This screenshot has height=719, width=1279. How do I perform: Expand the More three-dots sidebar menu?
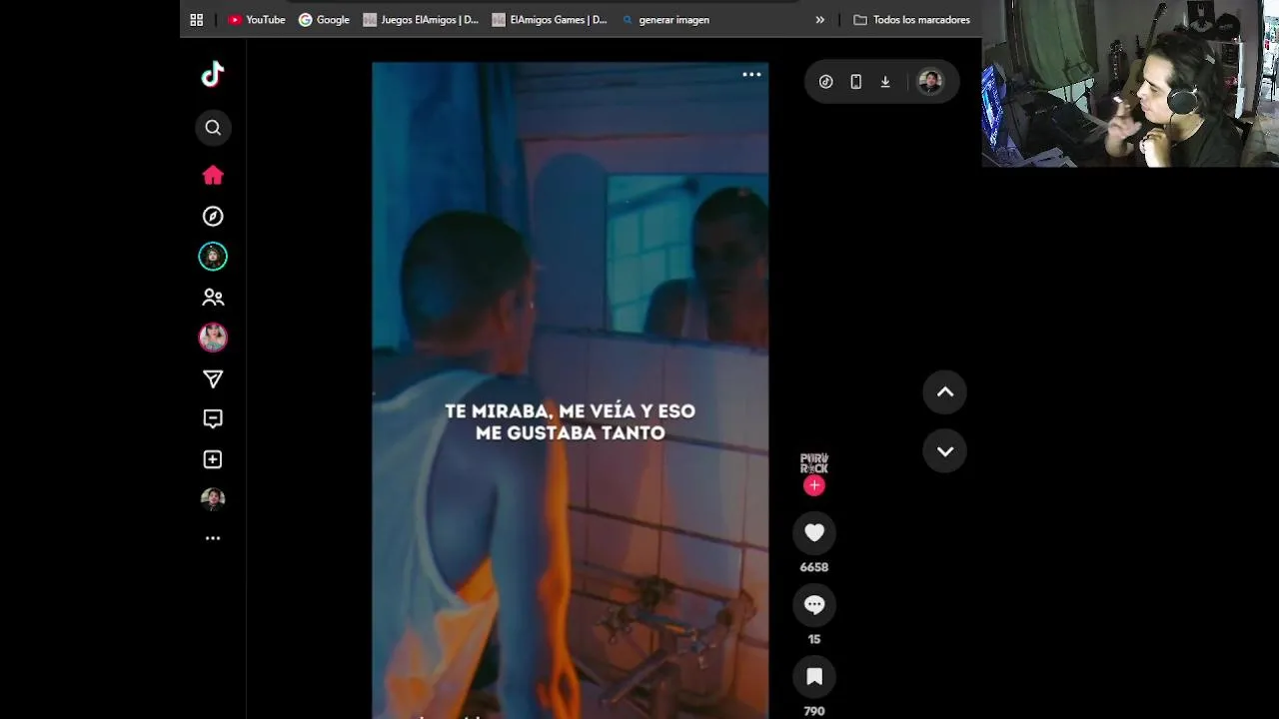click(213, 538)
